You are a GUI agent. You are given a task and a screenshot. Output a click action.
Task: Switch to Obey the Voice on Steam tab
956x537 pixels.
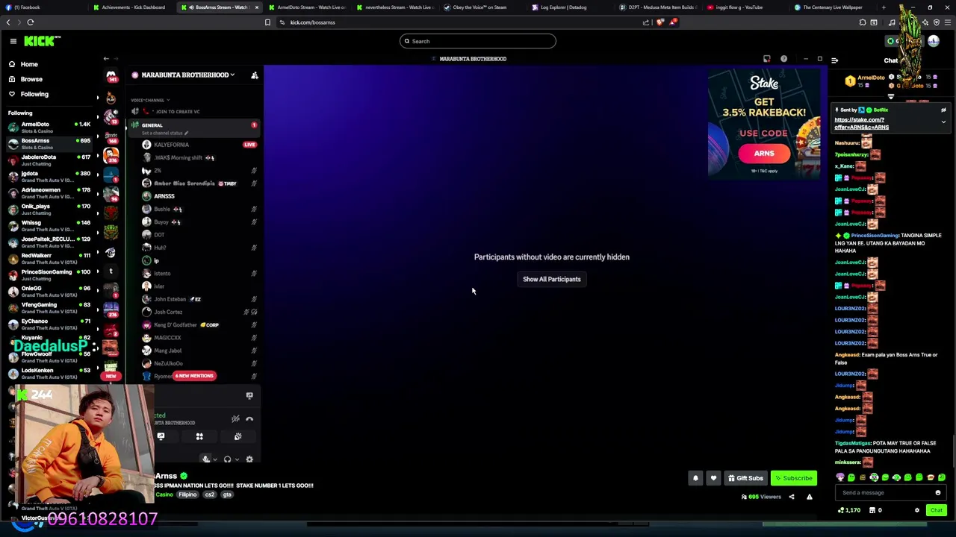(x=479, y=7)
